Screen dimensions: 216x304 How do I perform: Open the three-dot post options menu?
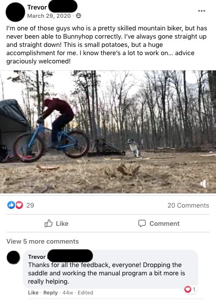pos(202,11)
